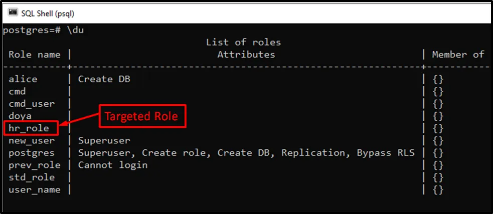
Task: Click the Create DB attribute for alice
Action: (x=104, y=79)
